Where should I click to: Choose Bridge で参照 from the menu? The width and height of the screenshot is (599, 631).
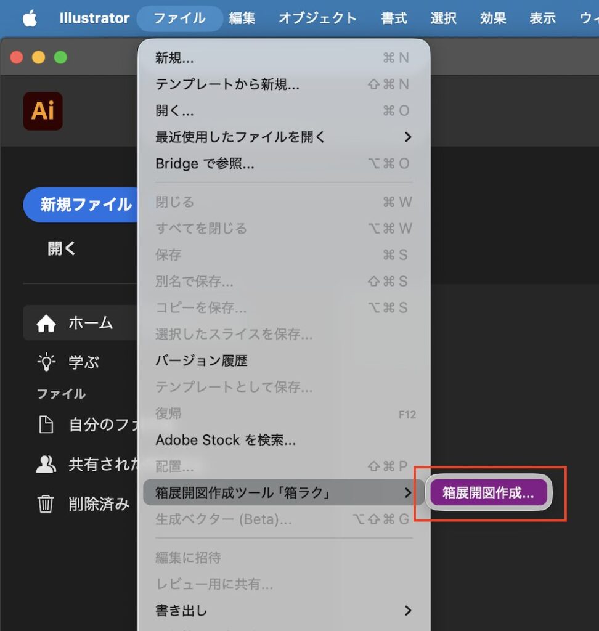[203, 163]
